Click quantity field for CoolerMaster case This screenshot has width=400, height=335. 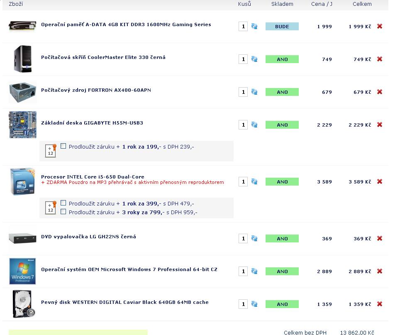click(x=243, y=59)
